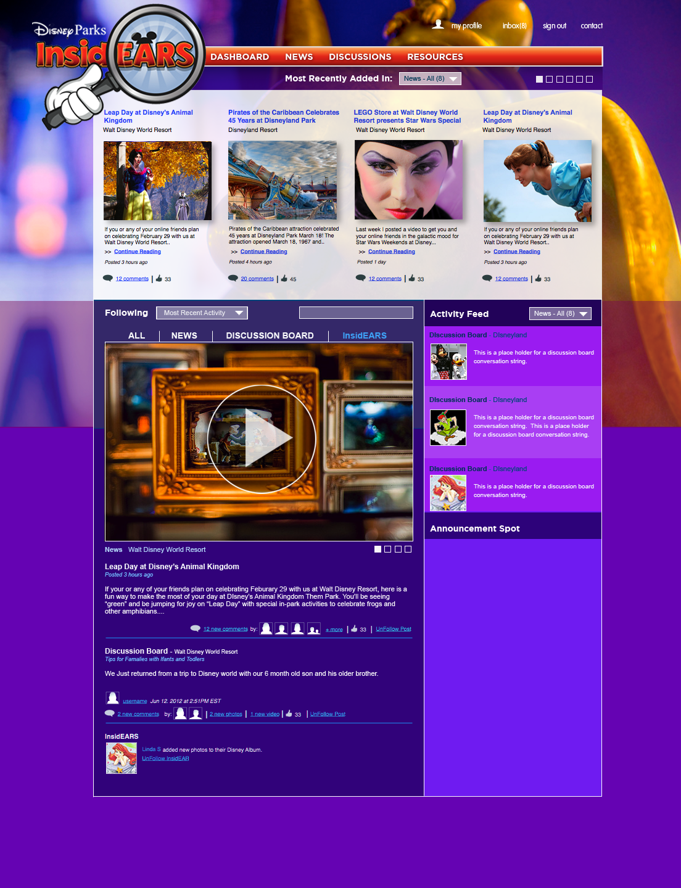Click the Following search field
Viewport: 681px width, 888px height.
(356, 313)
